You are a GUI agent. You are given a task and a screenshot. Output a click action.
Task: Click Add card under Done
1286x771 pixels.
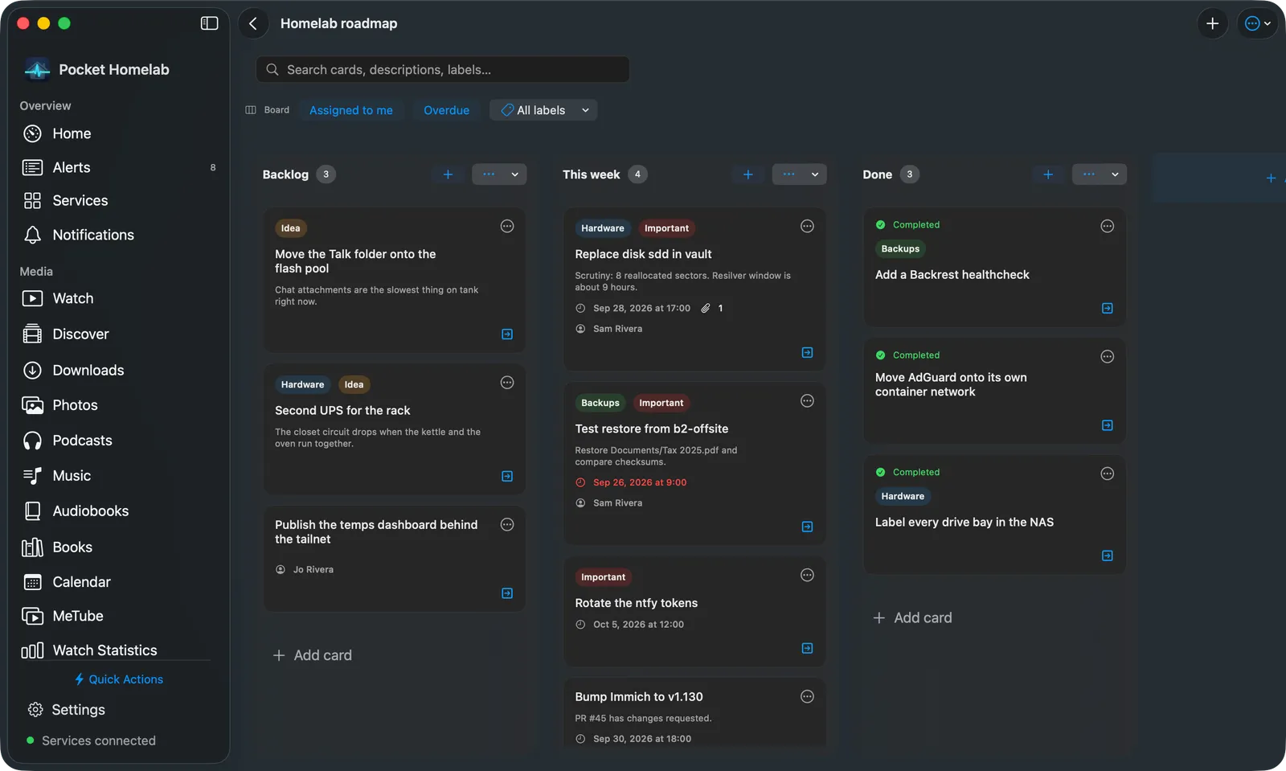[912, 617]
